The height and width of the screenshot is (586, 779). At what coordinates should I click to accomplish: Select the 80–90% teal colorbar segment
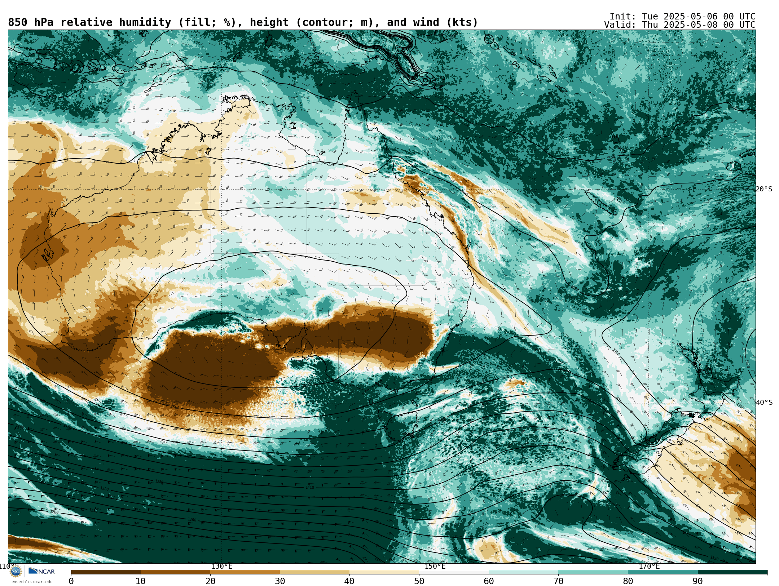coord(663,572)
